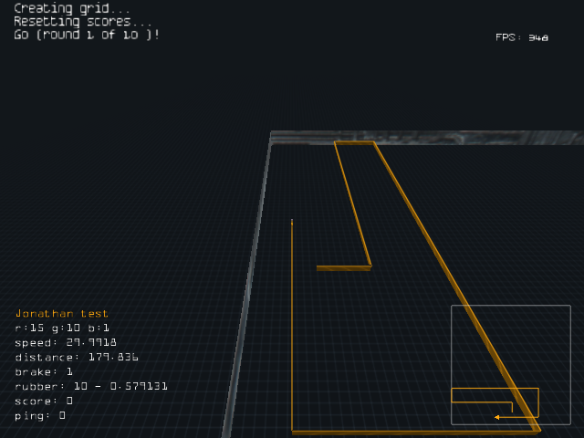Click the speed readout in the HUD
Image resolution: width=584 pixels, height=438 pixels.
pos(66,342)
